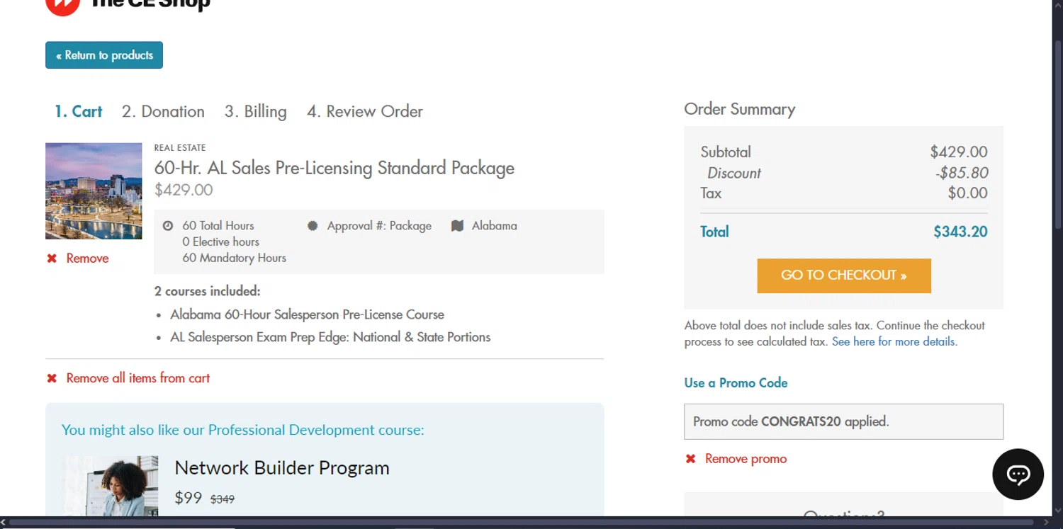Image resolution: width=1063 pixels, height=529 pixels.
Task: Click the Network Builder Program photo
Action: coord(110,486)
